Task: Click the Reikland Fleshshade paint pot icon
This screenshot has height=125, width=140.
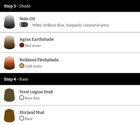Action: tap(9, 63)
